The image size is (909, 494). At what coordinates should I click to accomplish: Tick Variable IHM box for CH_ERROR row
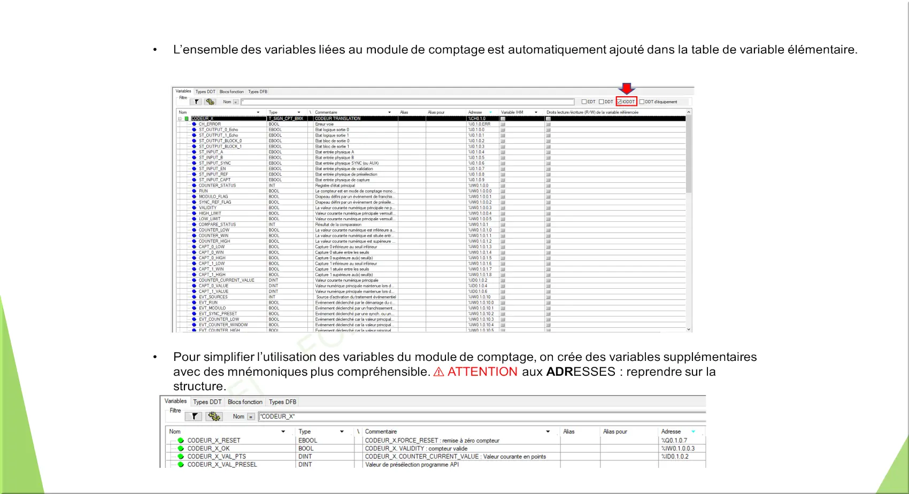[503, 124]
